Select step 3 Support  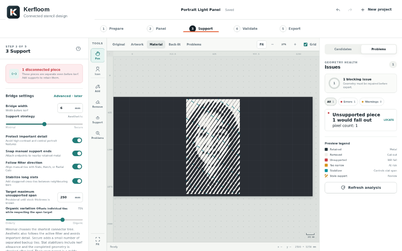click(x=201, y=29)
